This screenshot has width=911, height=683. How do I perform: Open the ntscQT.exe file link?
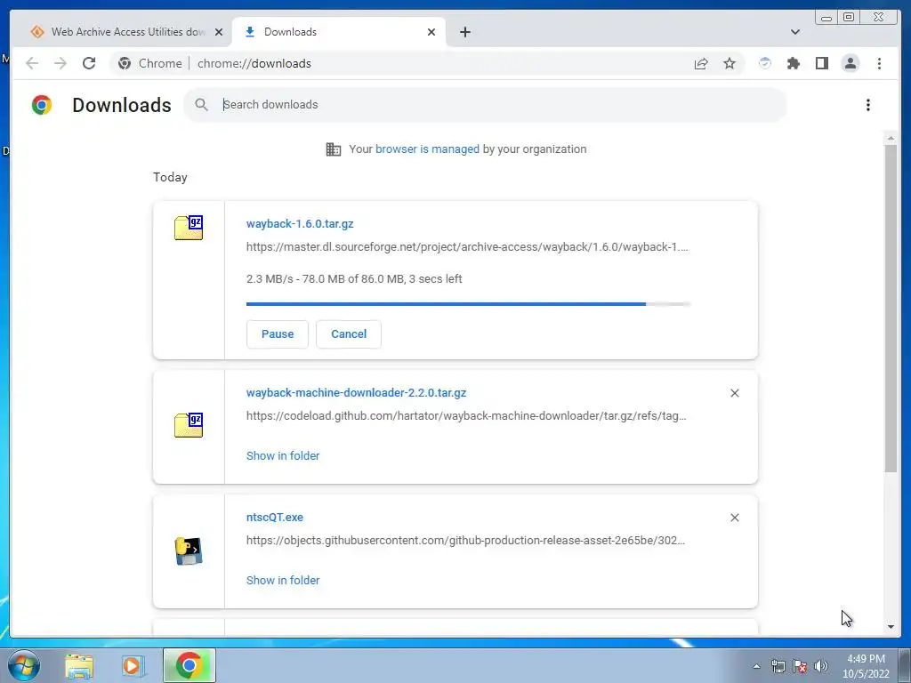[275, 517]
